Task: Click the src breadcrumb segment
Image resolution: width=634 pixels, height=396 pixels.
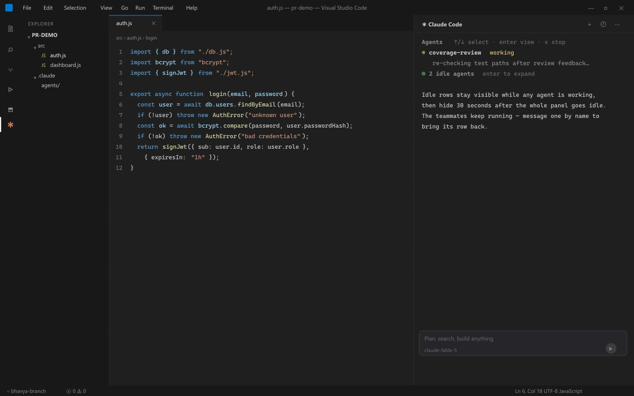Action: point(119,38)
